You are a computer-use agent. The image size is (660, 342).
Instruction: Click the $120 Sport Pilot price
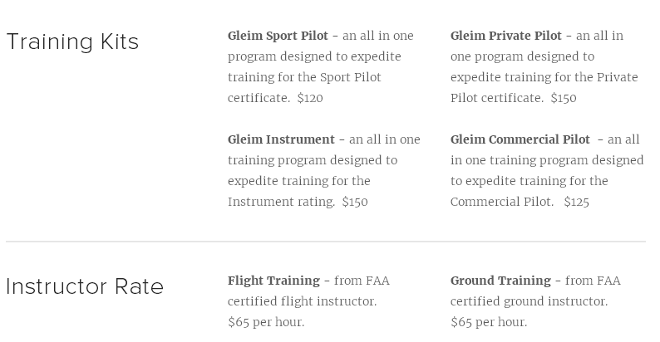point(310,98)
